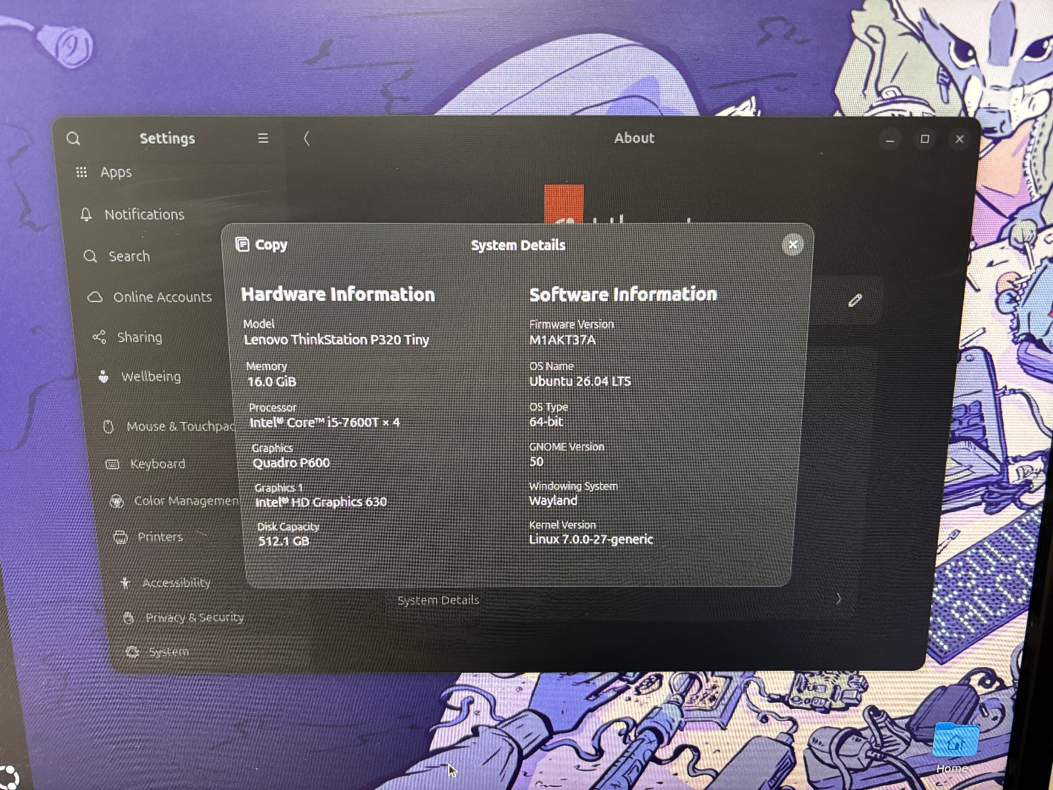Click the search magnifier icon in Settings header
This screenshot has height=790, width=1053.
click(x=73, y=138)
